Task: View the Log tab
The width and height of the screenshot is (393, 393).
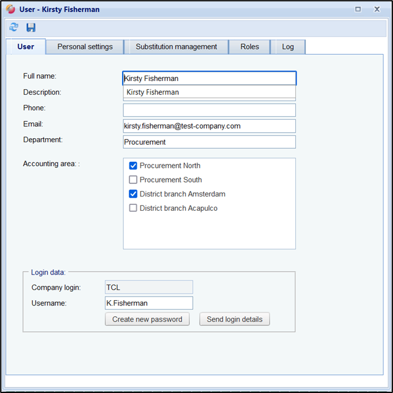Action: point(288,46)
